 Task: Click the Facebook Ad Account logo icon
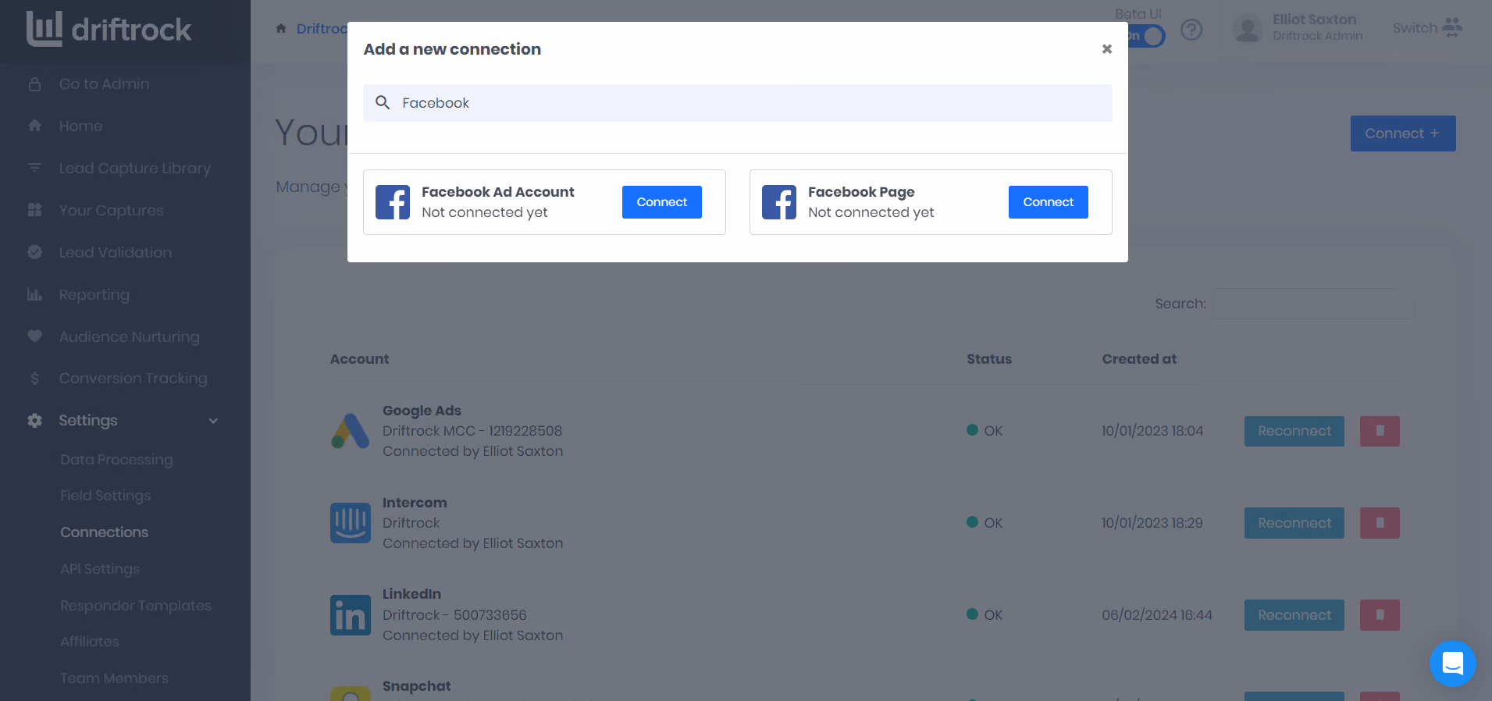(x=393, y=202)
